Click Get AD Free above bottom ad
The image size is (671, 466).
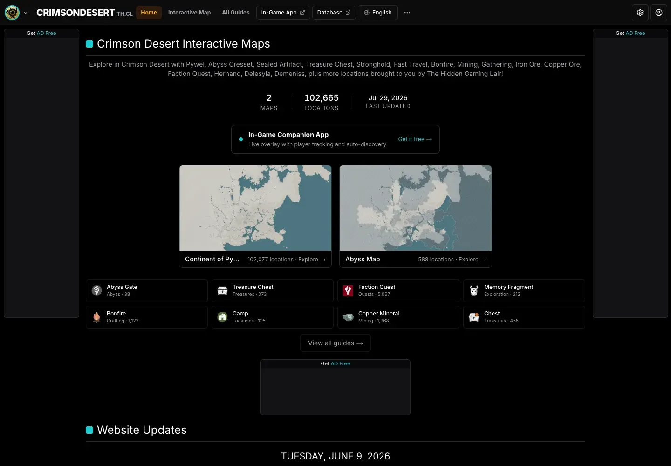[335, 363]
